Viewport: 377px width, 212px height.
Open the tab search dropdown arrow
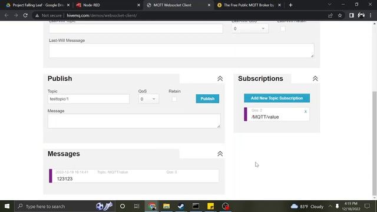[x=330, y=5]
